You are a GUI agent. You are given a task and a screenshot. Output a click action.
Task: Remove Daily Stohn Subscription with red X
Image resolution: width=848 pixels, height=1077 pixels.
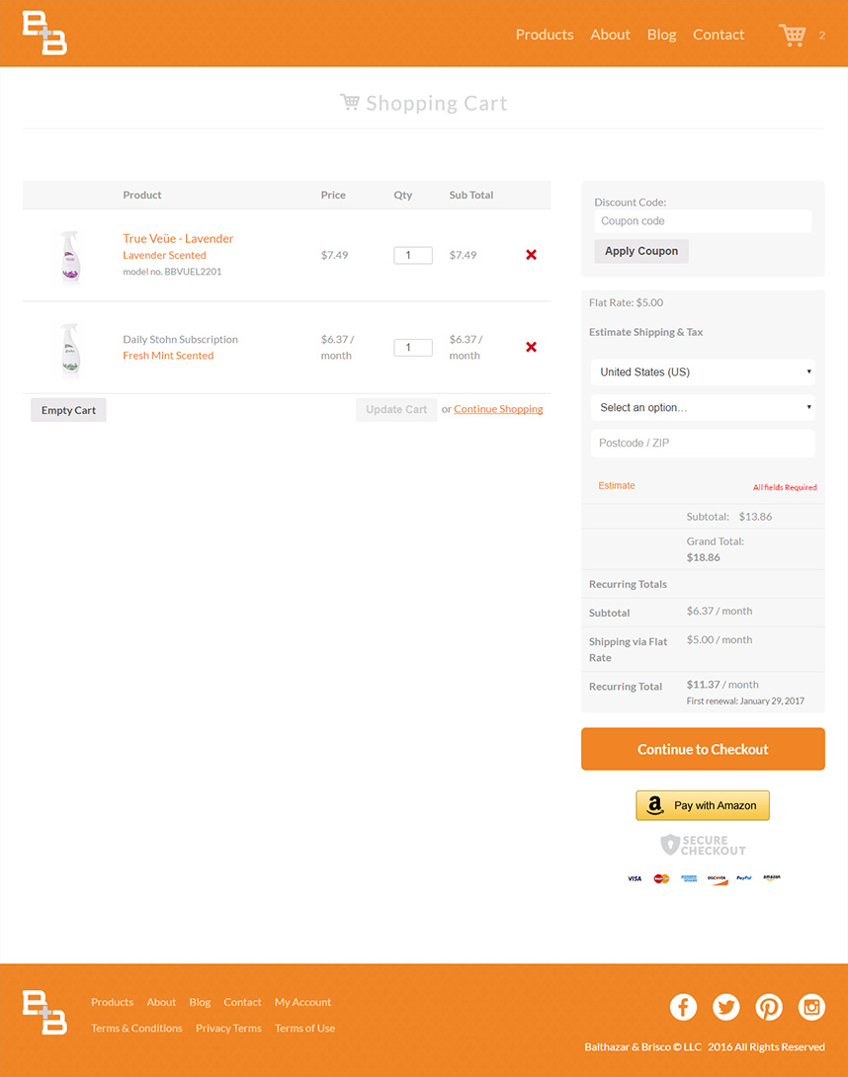531,347
